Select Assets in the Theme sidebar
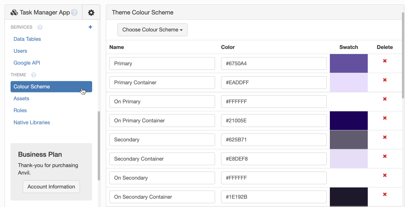405x207 pixels. pos(21,98)
